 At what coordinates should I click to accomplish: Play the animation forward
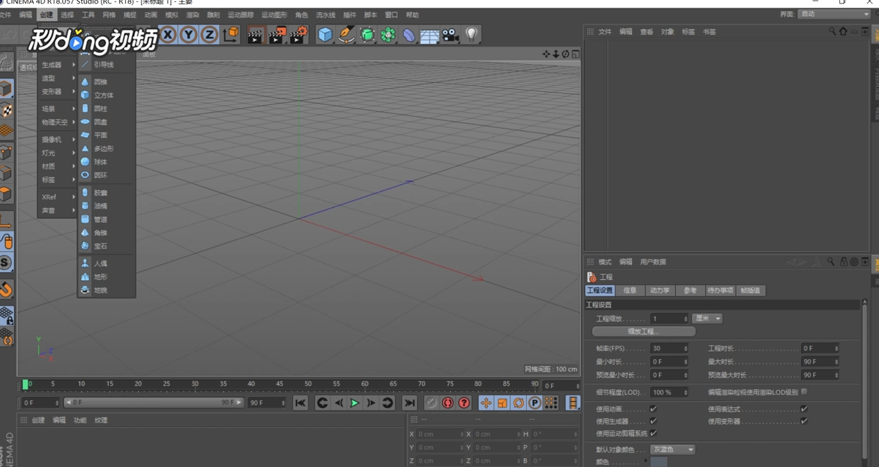pos(355,403)
